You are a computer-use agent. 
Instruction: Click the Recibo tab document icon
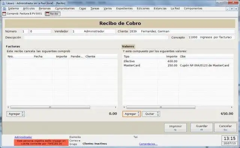(x=48, y=14)
